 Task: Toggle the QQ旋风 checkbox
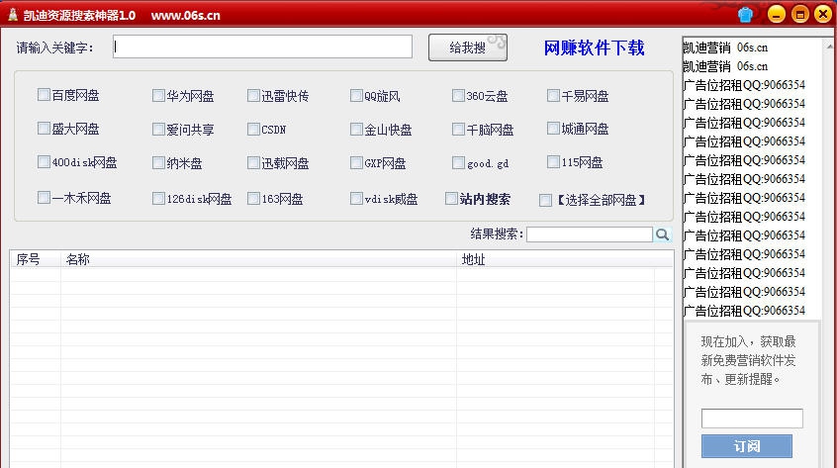pyautogui.click(x=356, y=96)
